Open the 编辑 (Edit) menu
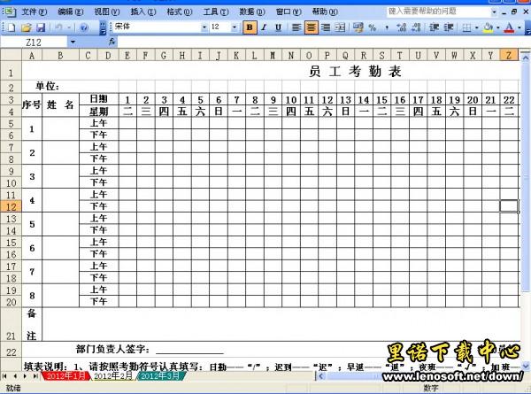This screenshot has width=531, height=394. coord(71,12)
